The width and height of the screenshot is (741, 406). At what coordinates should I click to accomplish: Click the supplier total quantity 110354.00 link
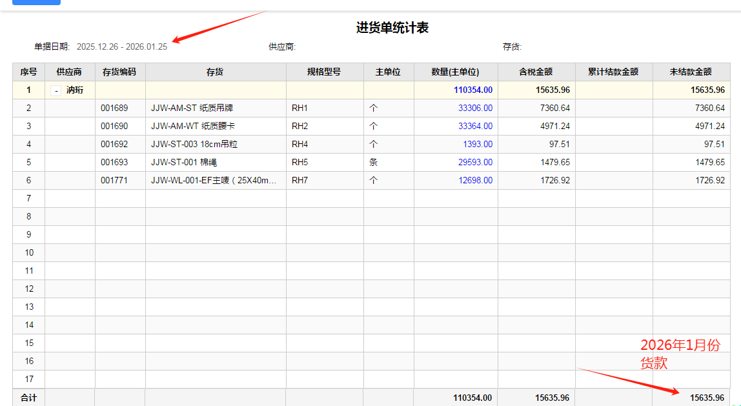(472, 90)
